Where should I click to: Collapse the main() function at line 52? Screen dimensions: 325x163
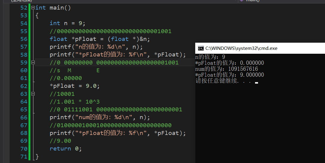(x=33, y=8)
